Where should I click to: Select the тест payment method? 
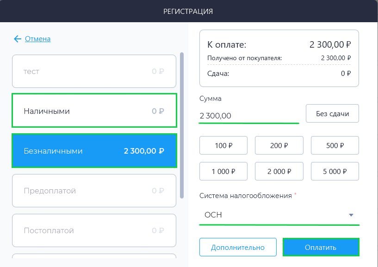pyautogui.click(x=94, y=71)
